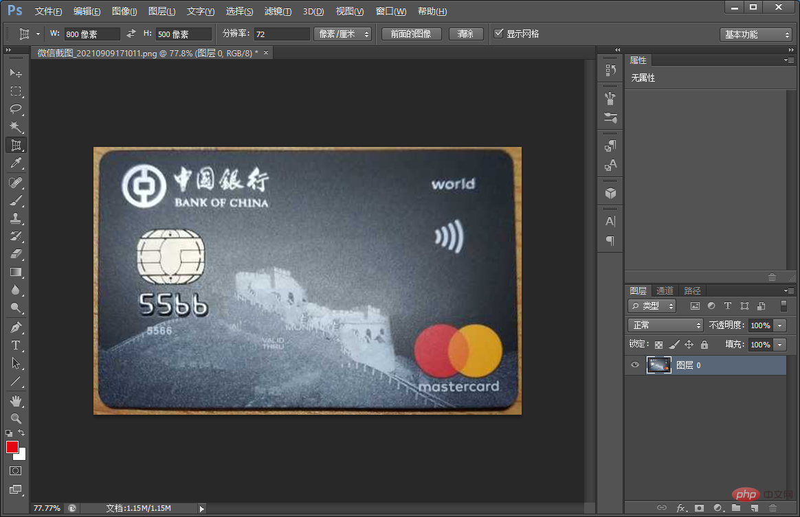Open the 基本功能 workspace dropdown
800x517 pixels.
(x=755, y=34)
